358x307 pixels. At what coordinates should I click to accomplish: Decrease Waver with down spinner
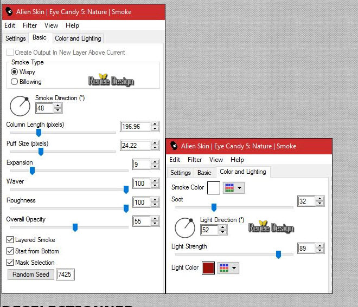(x=155, y=186)
